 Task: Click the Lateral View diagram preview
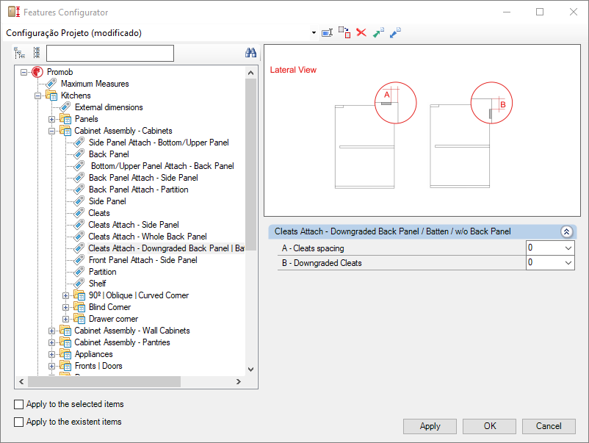pyautogui.click(x=422, y=130)
